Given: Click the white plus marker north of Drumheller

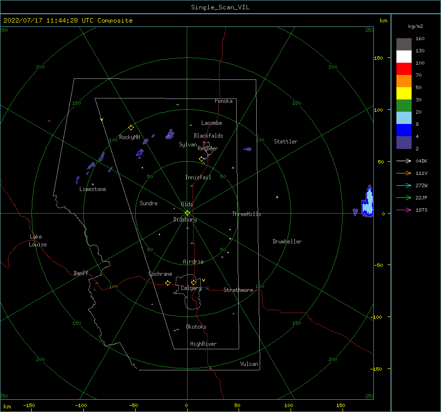Looking at the screenshot, I should click(277, 197).
